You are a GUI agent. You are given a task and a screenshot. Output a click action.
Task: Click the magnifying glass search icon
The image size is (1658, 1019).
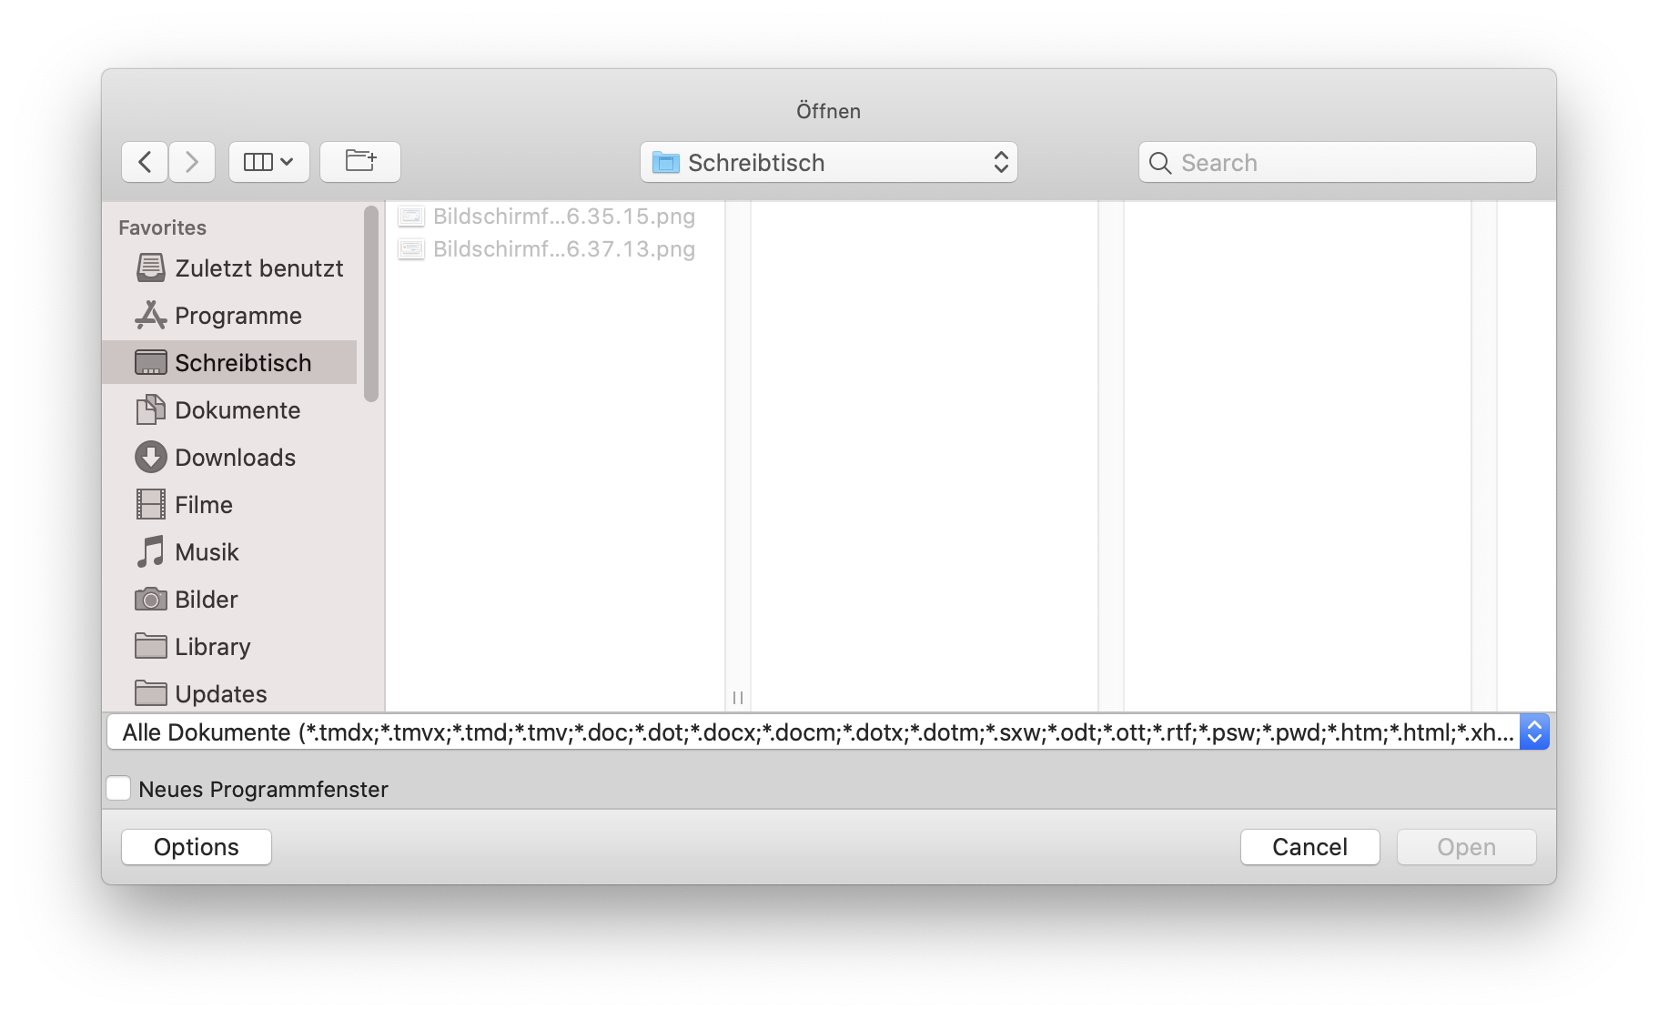1160,163
